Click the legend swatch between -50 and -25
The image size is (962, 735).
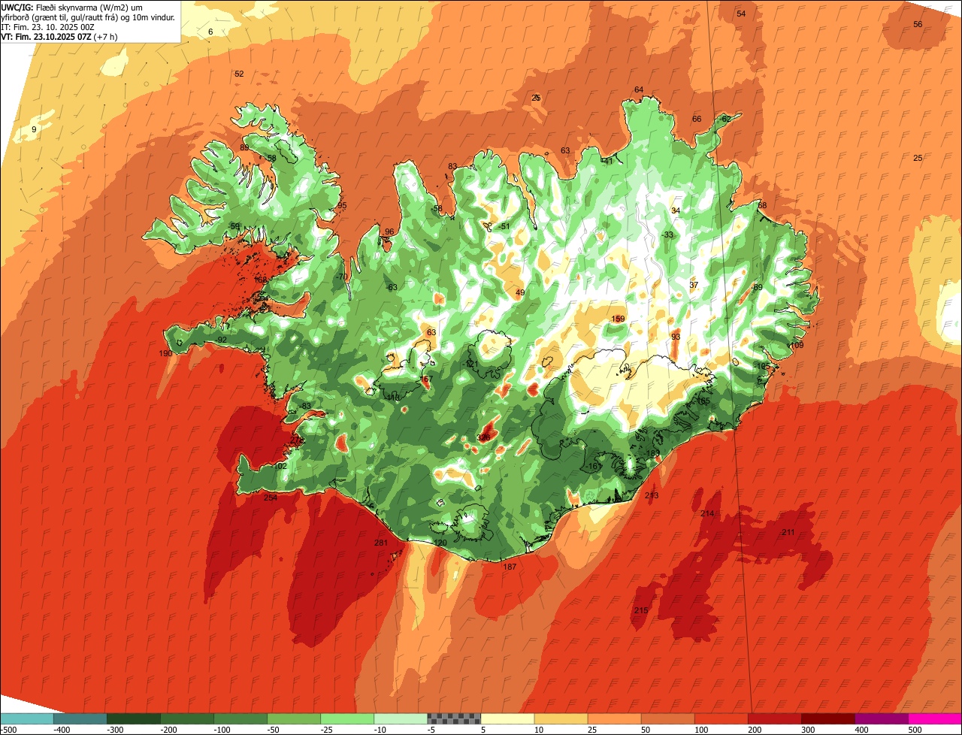point(294,718)
